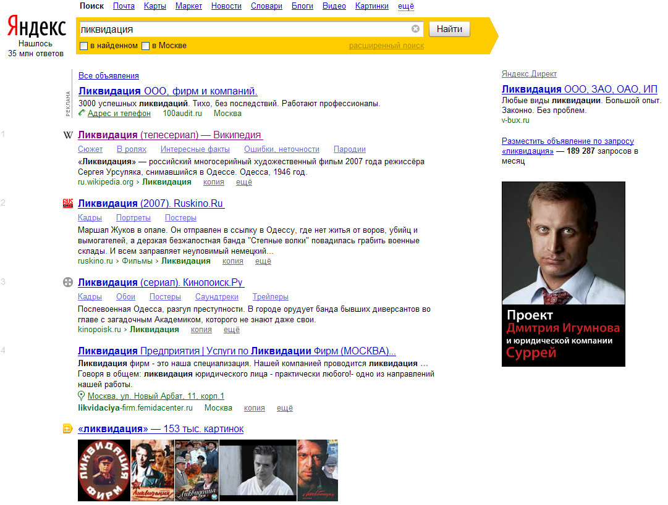The height and width of the screenshot is (505, 668).
Task: Switch to Блоги search
Action: click(302, 6)
